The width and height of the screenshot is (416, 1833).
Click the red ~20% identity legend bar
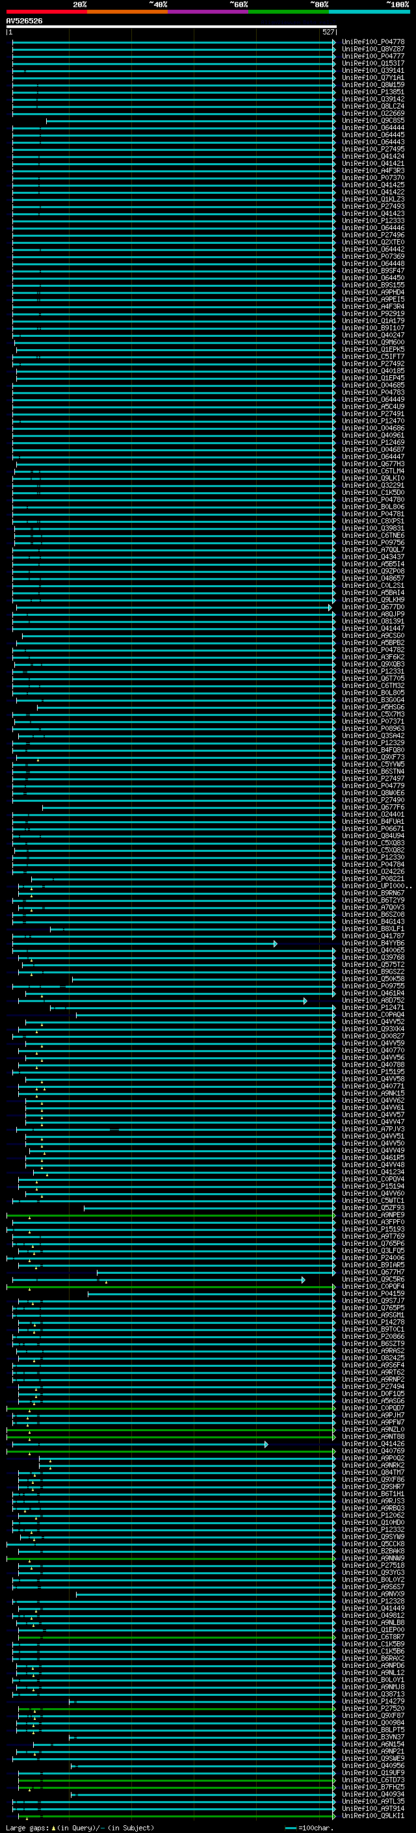coord(46,12)
